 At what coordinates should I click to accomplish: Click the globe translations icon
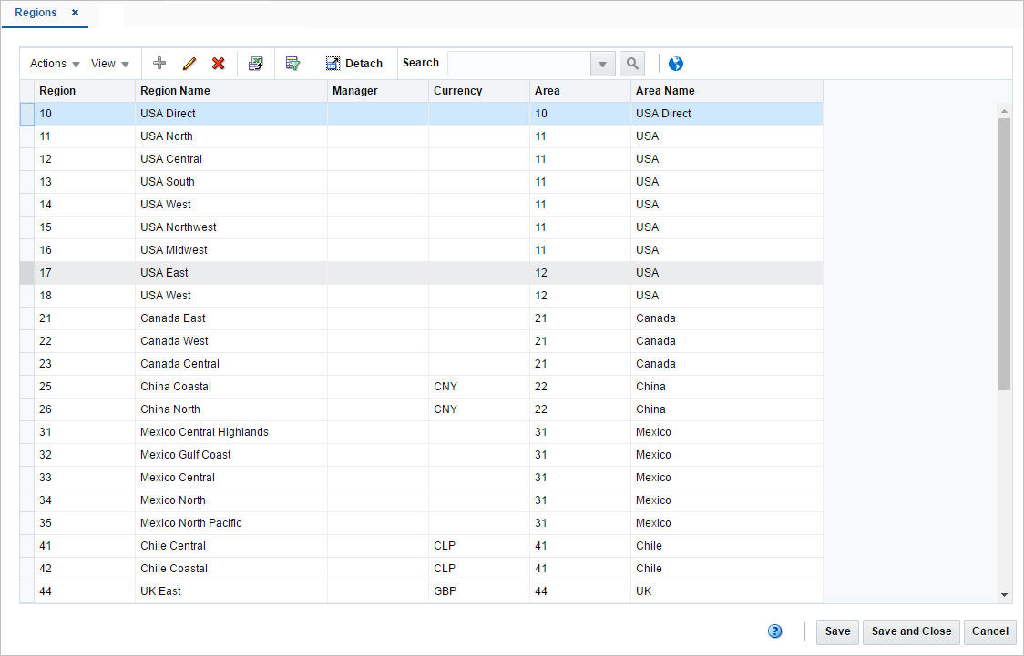[x=676, y=64]
